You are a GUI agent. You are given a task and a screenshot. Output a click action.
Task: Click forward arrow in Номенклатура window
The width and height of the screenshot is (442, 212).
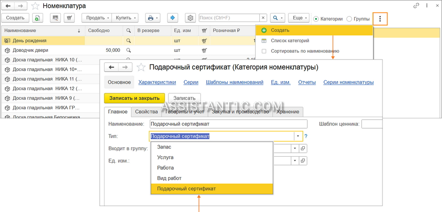21,6
